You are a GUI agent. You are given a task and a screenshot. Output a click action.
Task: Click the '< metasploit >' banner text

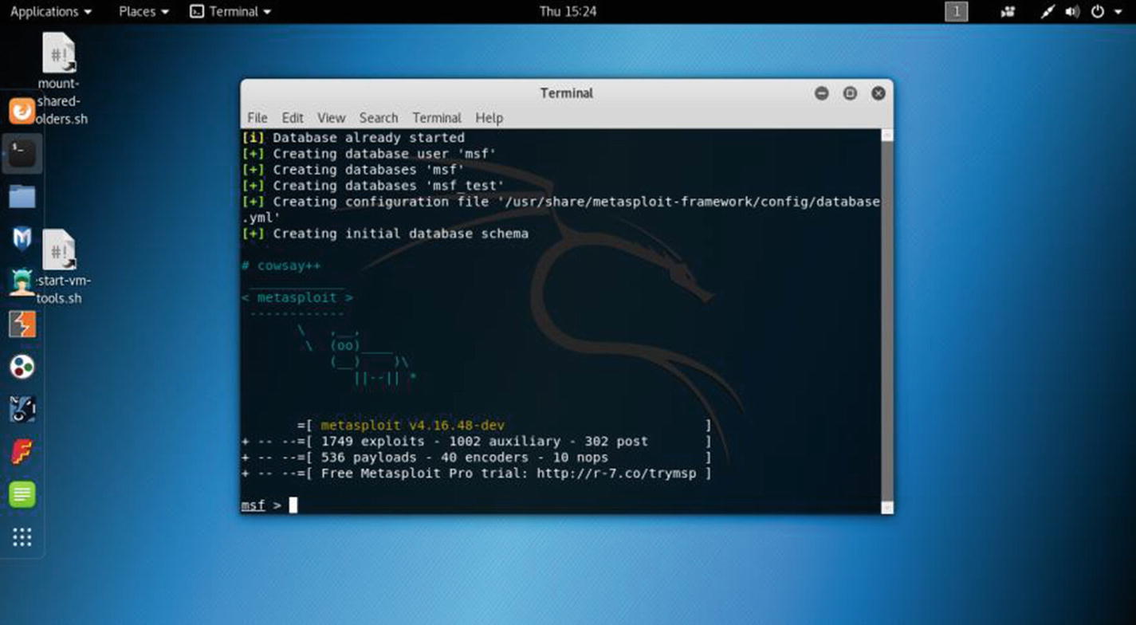click(x=297, y=297)
